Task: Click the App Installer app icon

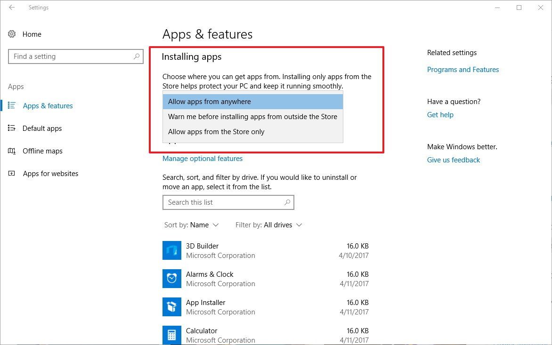Action: coord(172,307)
